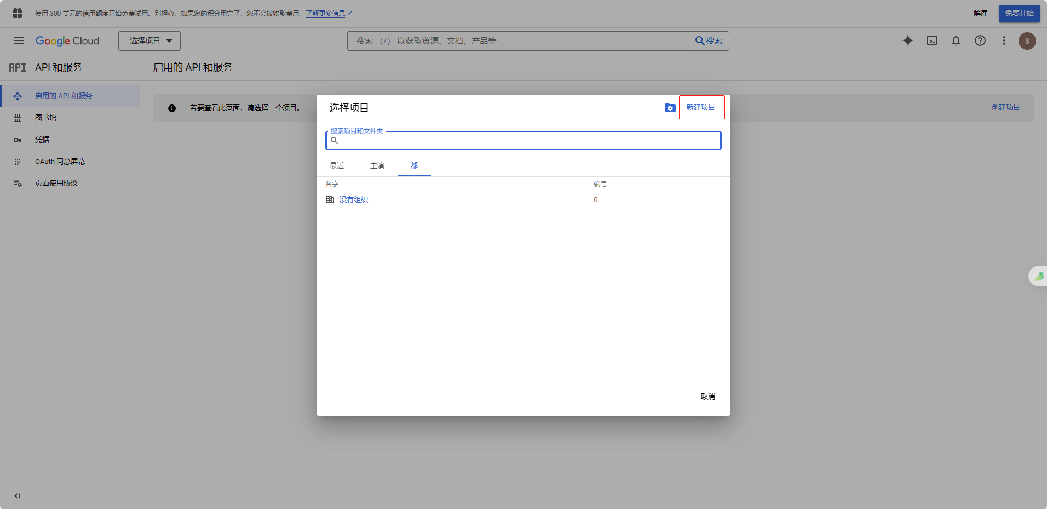Image resolution: width=1047 pixels, height=509 pixels.
Task: Click the Gemini sparkle assistant icon
Action: click(907, 40)
